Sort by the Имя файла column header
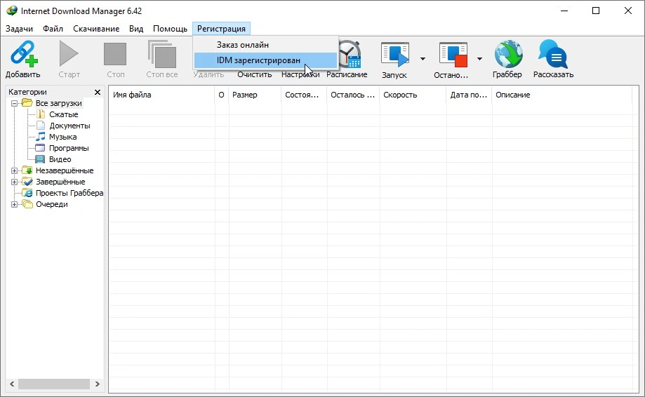The width and height of the screenshot is (645, 397). [161, 95]
